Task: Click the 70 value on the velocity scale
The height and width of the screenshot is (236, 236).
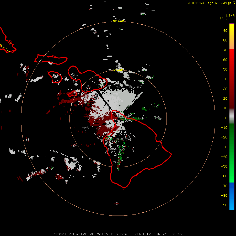Action: [225, 50]
